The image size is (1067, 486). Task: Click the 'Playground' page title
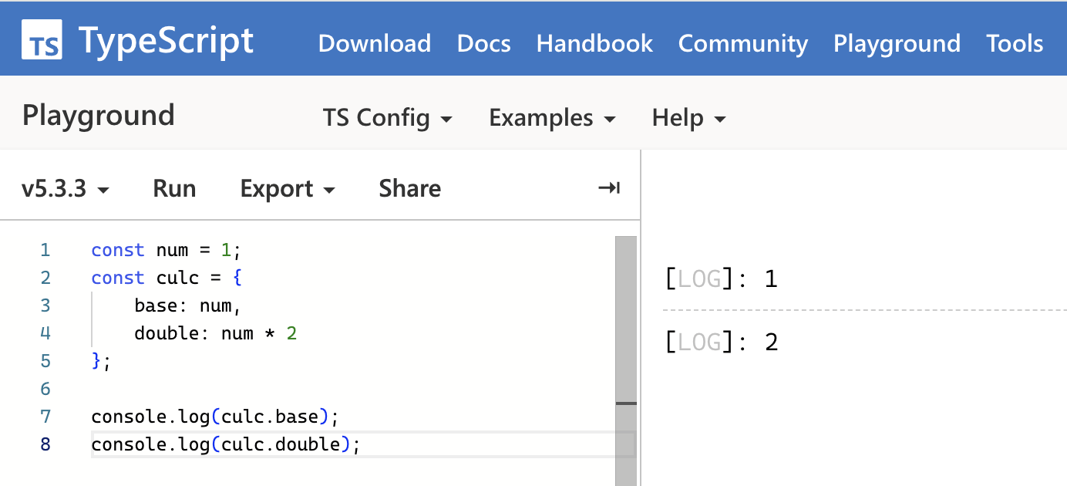tap(99, 116)
